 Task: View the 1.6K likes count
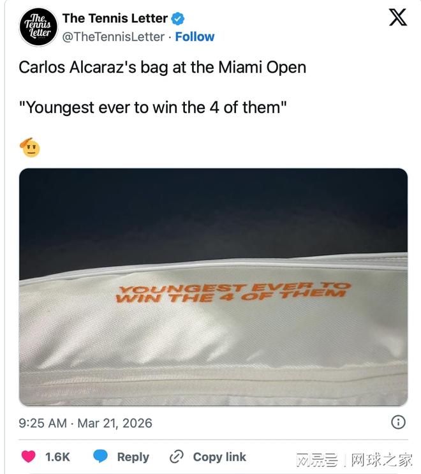pos(57,457)
